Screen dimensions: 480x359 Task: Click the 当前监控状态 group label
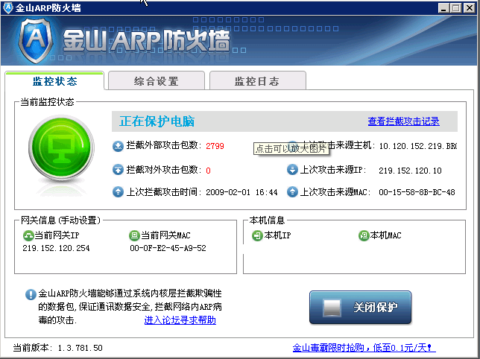click(47, 102)
